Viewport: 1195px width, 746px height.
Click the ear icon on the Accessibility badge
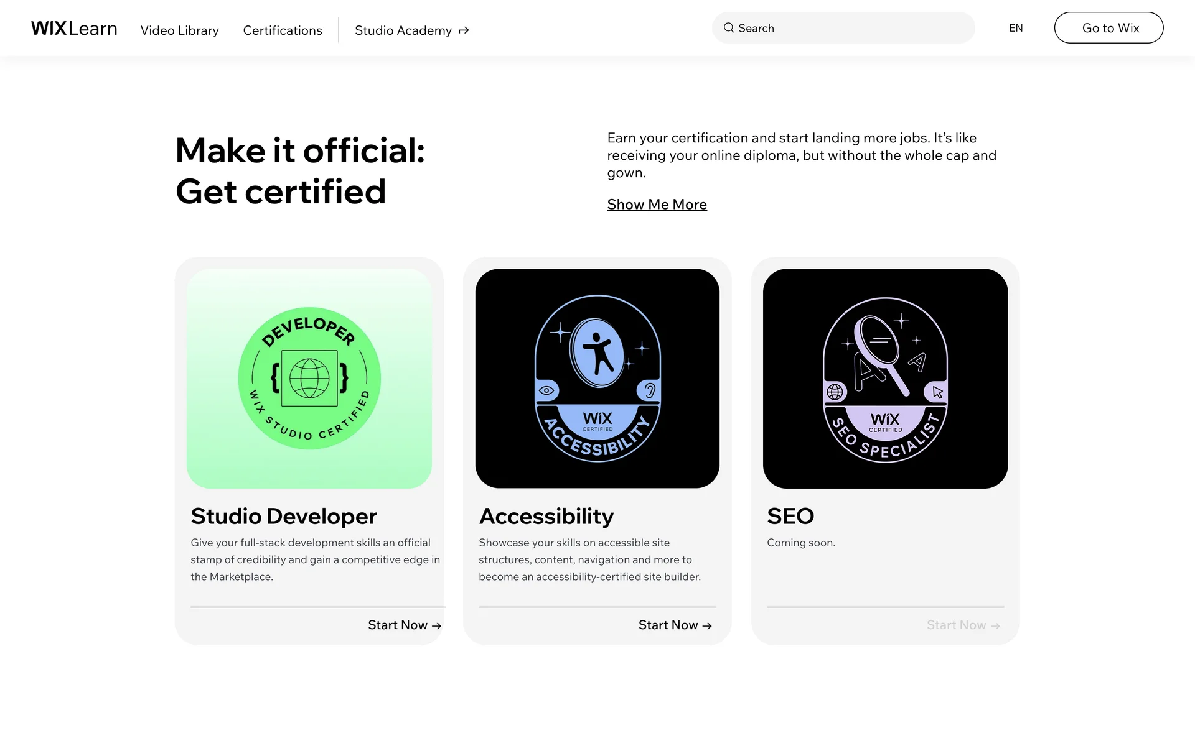coord(649,390)
